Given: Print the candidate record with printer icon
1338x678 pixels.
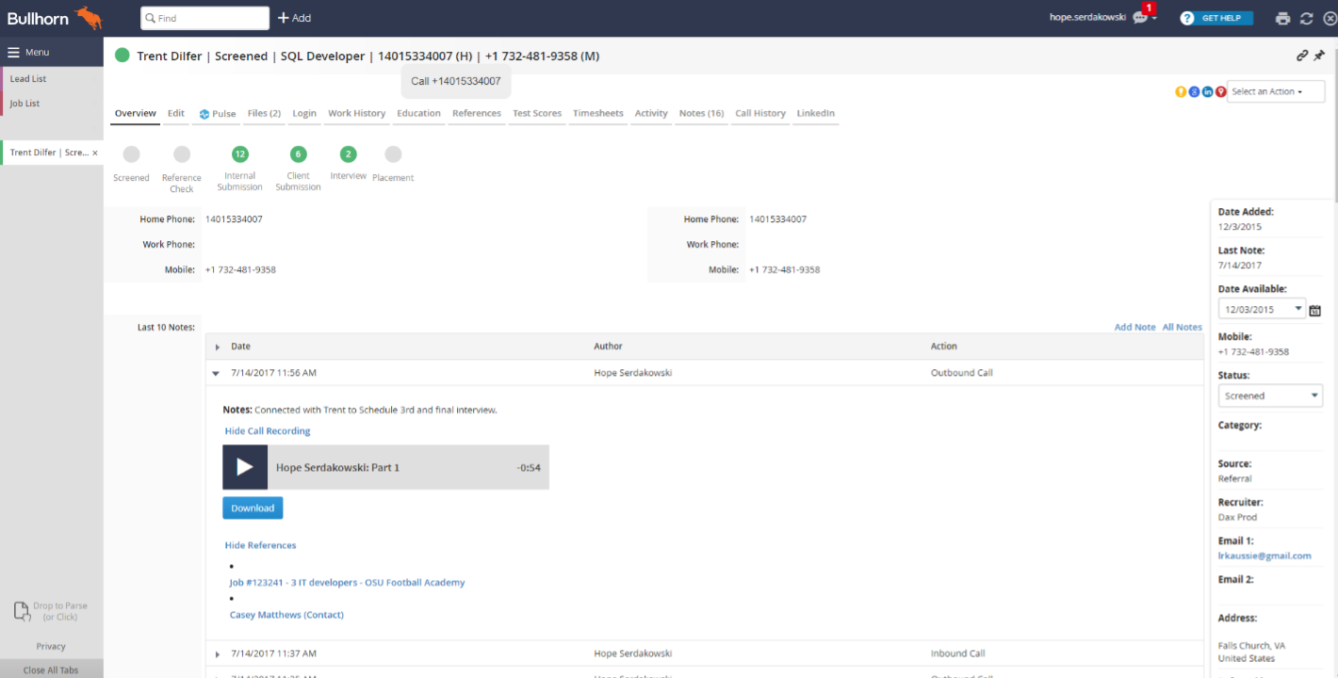Looking at the screenshot, I should coord(1282,18).
